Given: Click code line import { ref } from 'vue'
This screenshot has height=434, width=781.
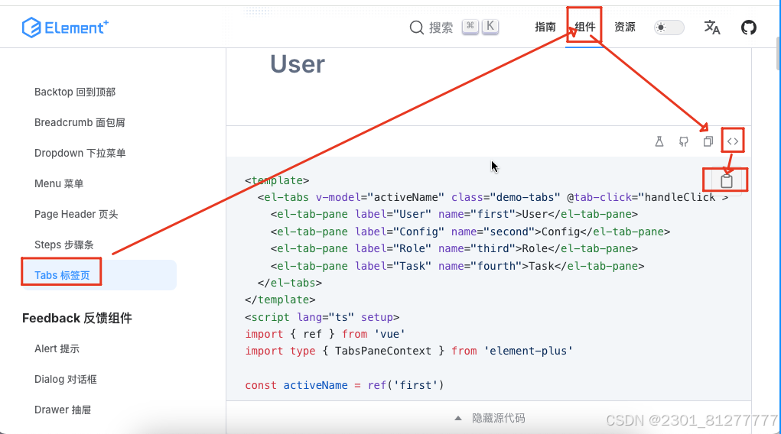Looking at the screenshot, I should [325, 334].
